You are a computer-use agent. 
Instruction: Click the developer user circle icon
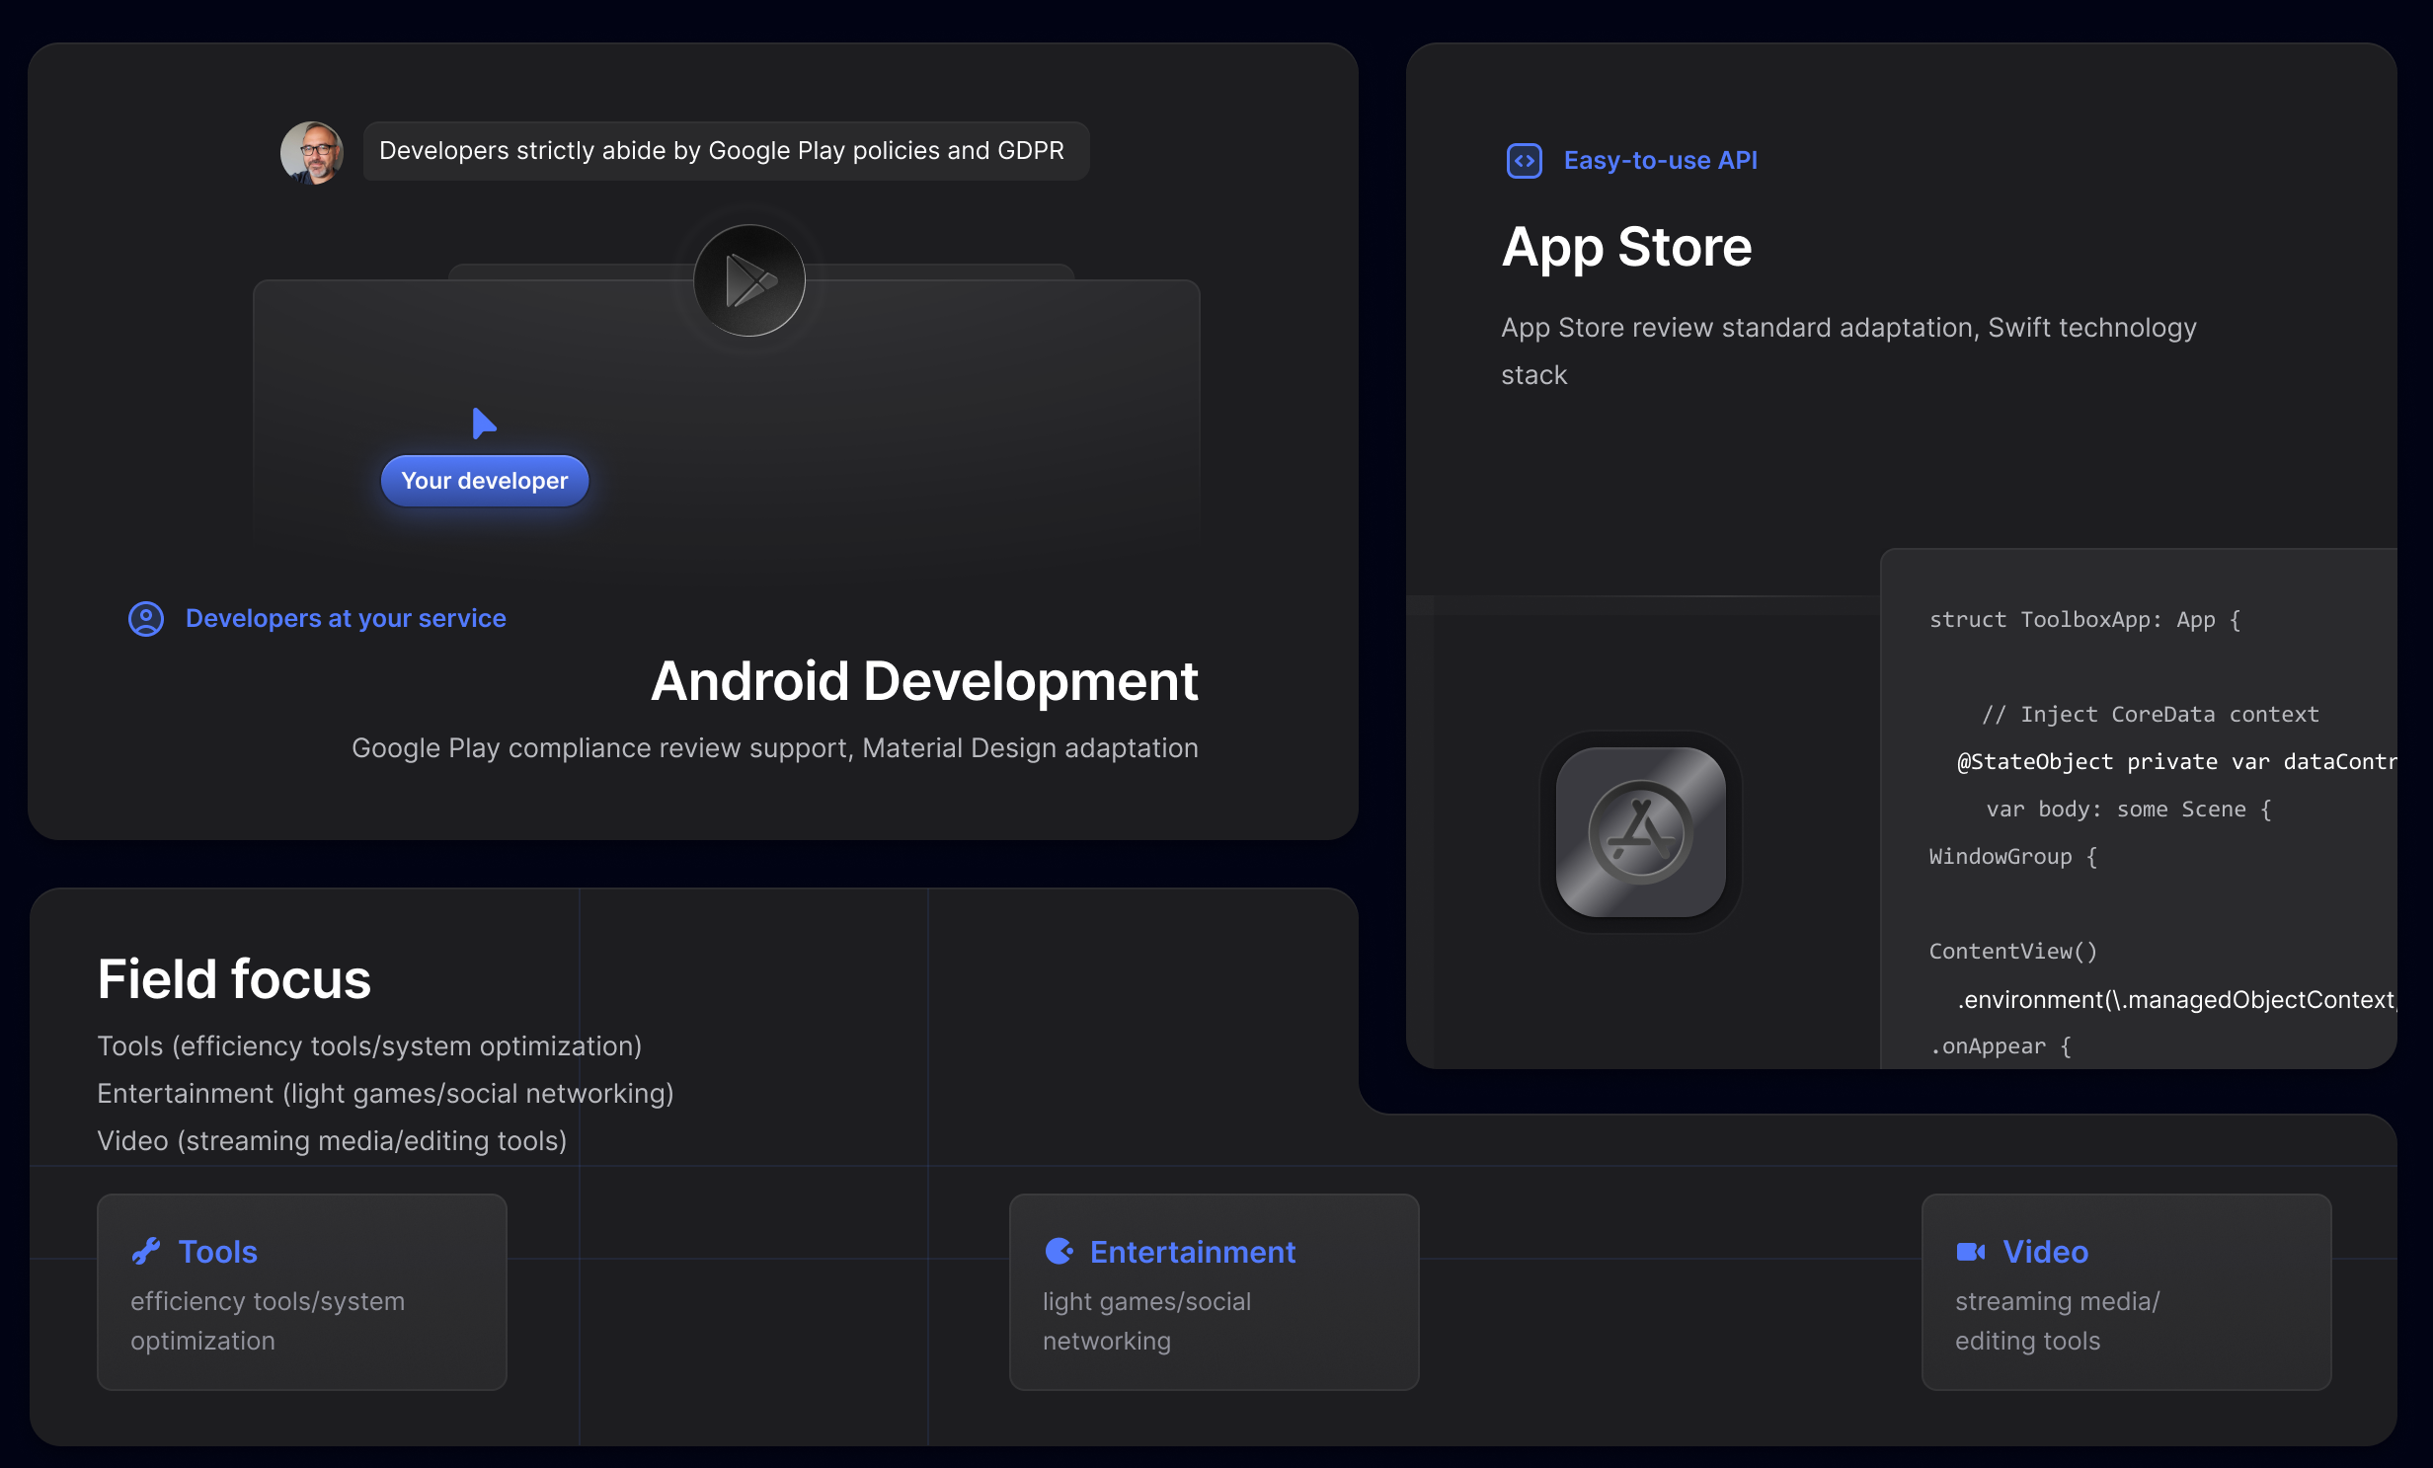coord(146,619)
